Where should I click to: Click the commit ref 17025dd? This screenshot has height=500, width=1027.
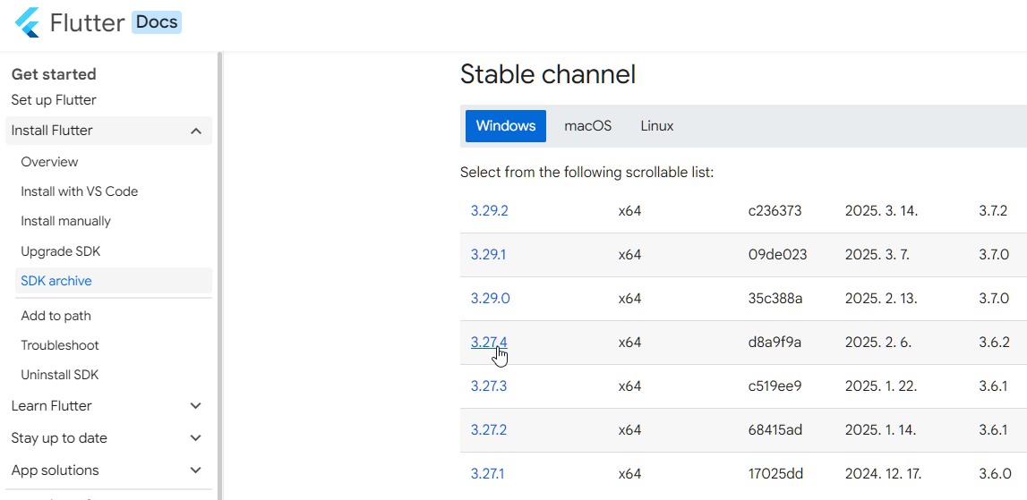(x=775, y=474)
